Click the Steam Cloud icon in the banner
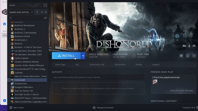This screenshot has height=111, width=198. point(184,46)
